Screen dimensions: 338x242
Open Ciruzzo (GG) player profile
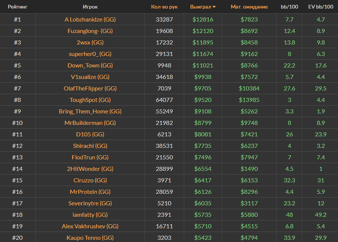(90, 180)
